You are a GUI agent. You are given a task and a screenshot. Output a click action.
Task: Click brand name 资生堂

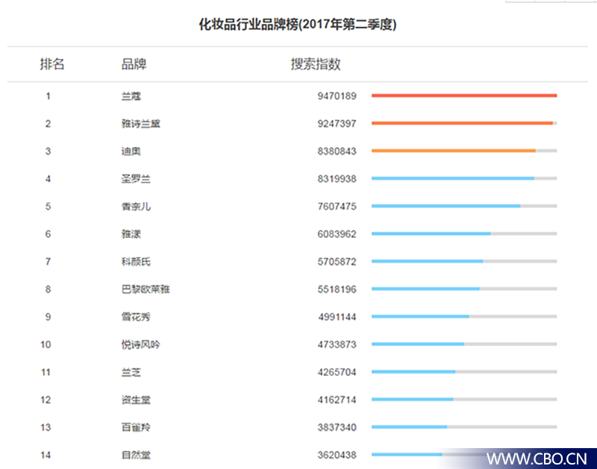pos(136,400)
